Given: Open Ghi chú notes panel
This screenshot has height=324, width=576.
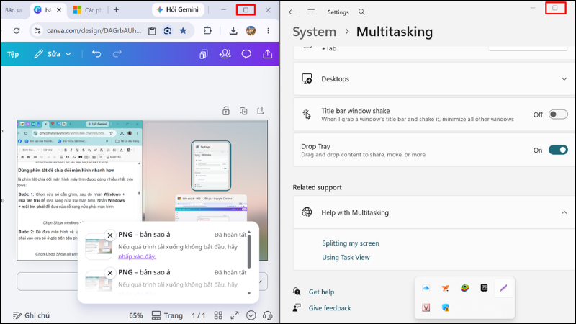Looking at the screenshot, I should click(x=31, y=315).
